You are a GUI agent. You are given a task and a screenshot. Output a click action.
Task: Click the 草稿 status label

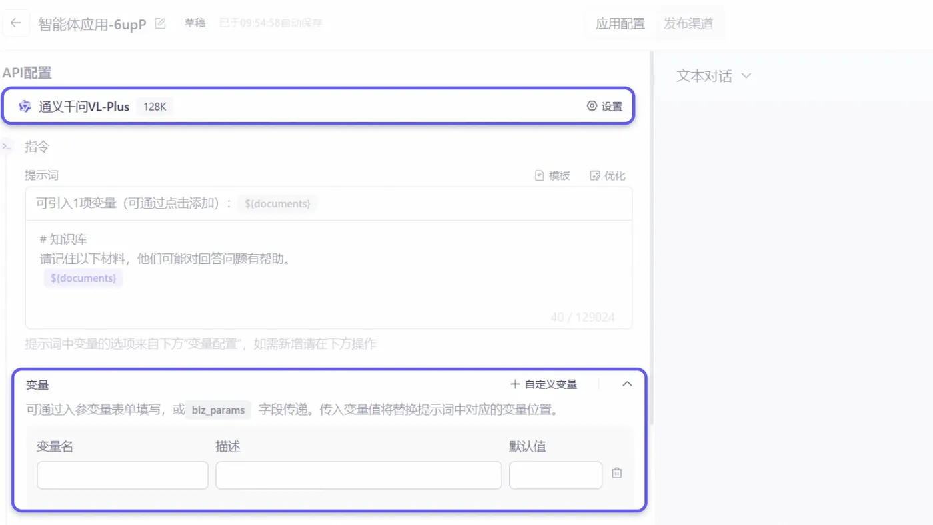click(195, 23)
